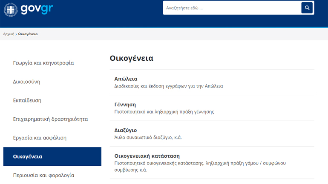Click the Greek national emblem logo
Viewport: 328px width, 184px height.
click(x=10, y=9)
